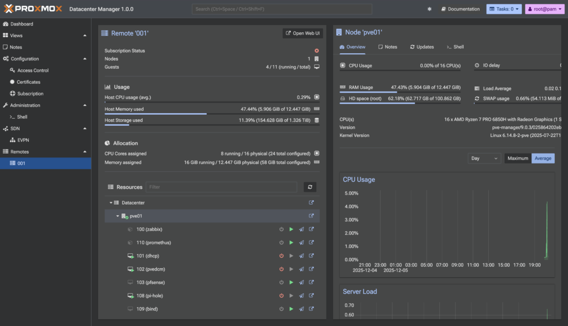Collapse the Datacenter tree node
The image size is (568, 326).
111,203
